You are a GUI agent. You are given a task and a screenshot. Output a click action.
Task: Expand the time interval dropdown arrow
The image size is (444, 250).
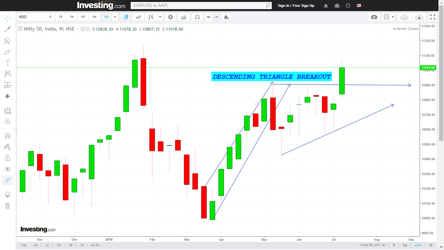[x=115, y=17]
